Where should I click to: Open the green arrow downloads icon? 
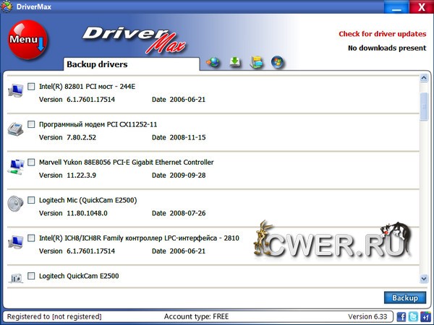[x=235, y=62]
